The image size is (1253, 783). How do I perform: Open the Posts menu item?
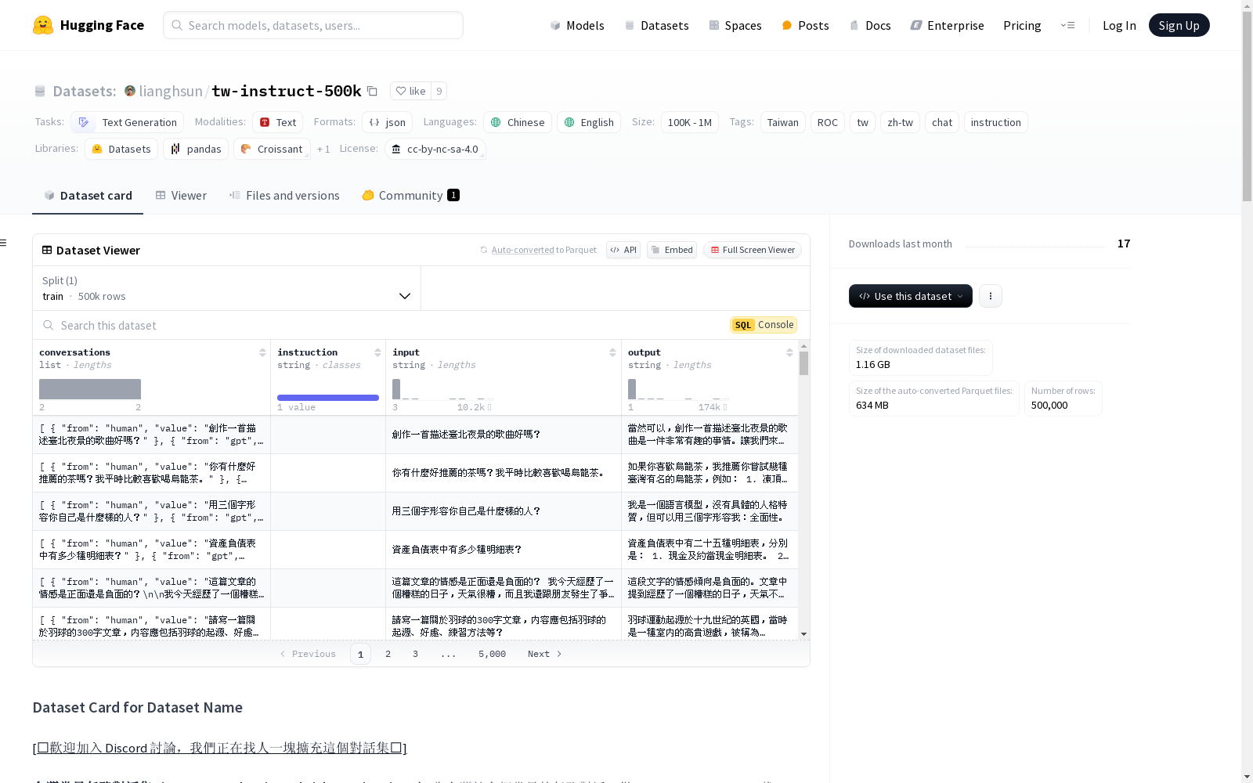click(x=805, y=25)
